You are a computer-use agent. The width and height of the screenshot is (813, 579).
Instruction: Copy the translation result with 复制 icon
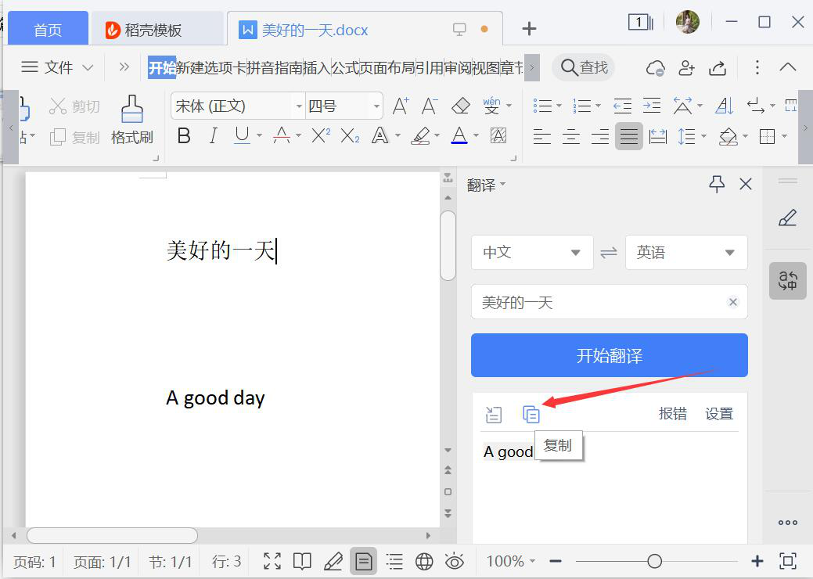tap(531, 415)
